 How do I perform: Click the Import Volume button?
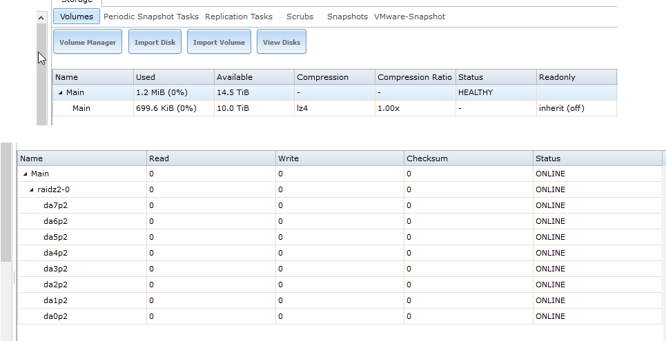(x=219, y=42)
